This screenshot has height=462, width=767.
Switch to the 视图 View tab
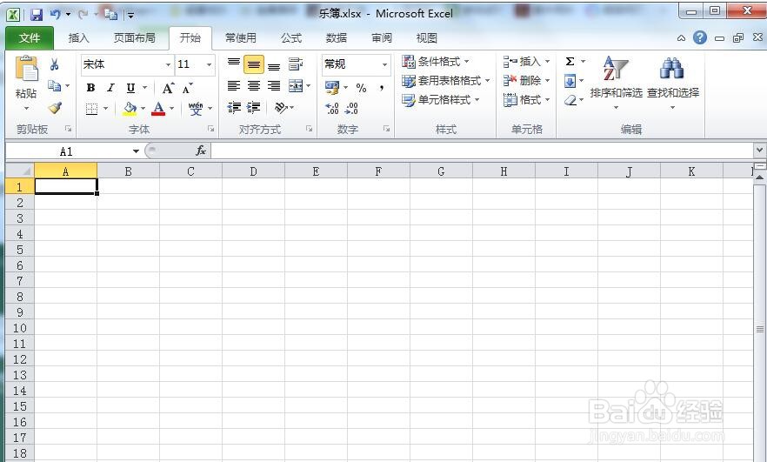(x=426, y=37)
